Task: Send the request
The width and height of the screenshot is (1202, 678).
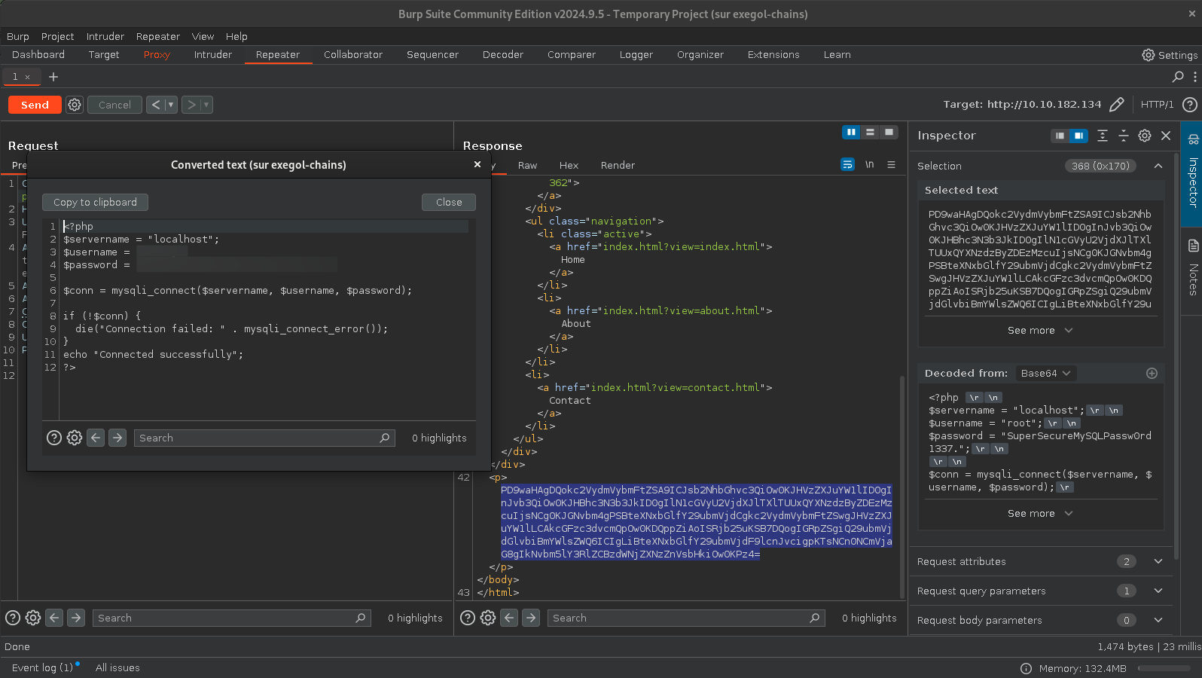Action: click(35, 105)
